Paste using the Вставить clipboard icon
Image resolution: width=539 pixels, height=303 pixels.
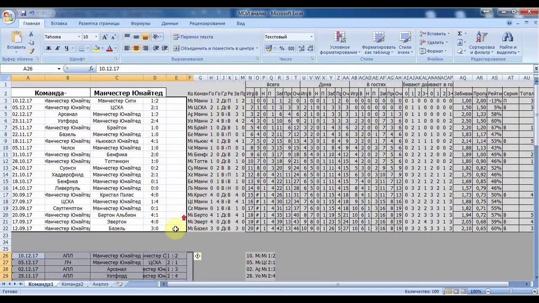click(x=16, y=37)
